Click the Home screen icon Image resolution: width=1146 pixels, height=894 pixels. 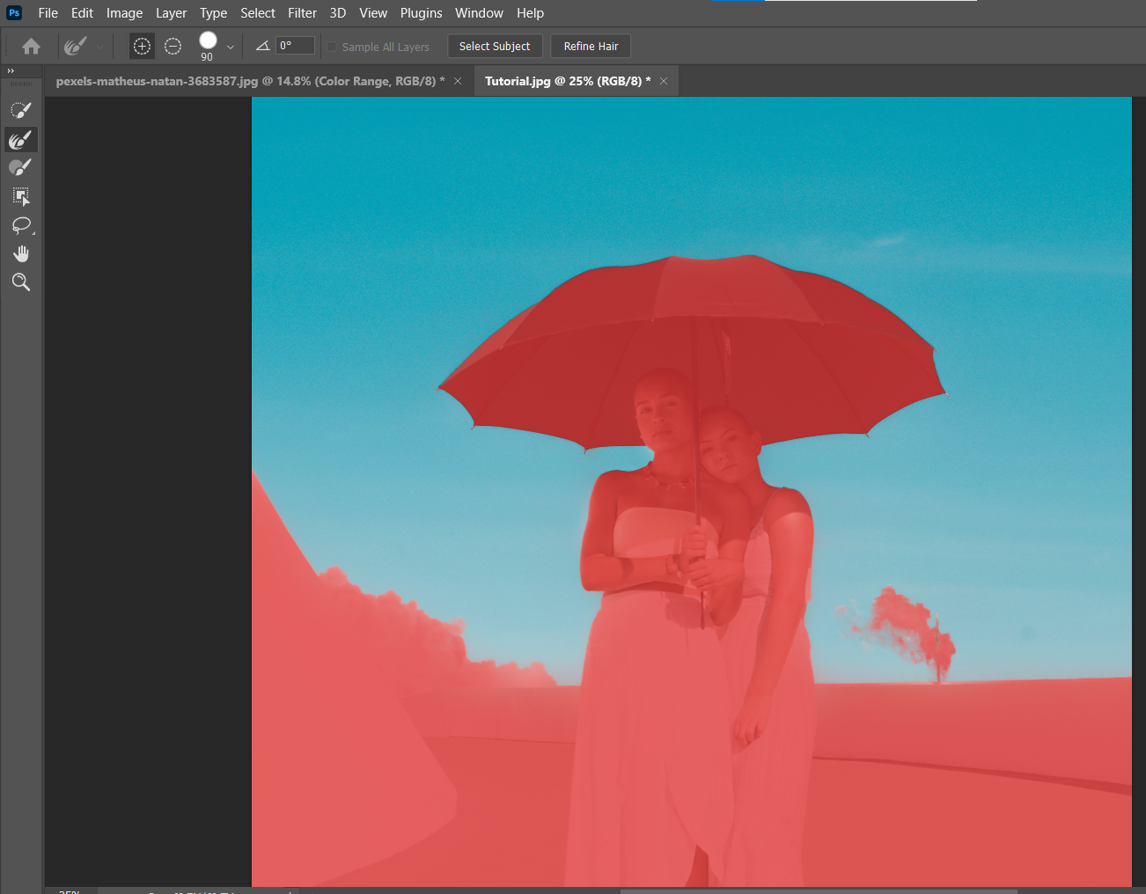click(31, 45)
